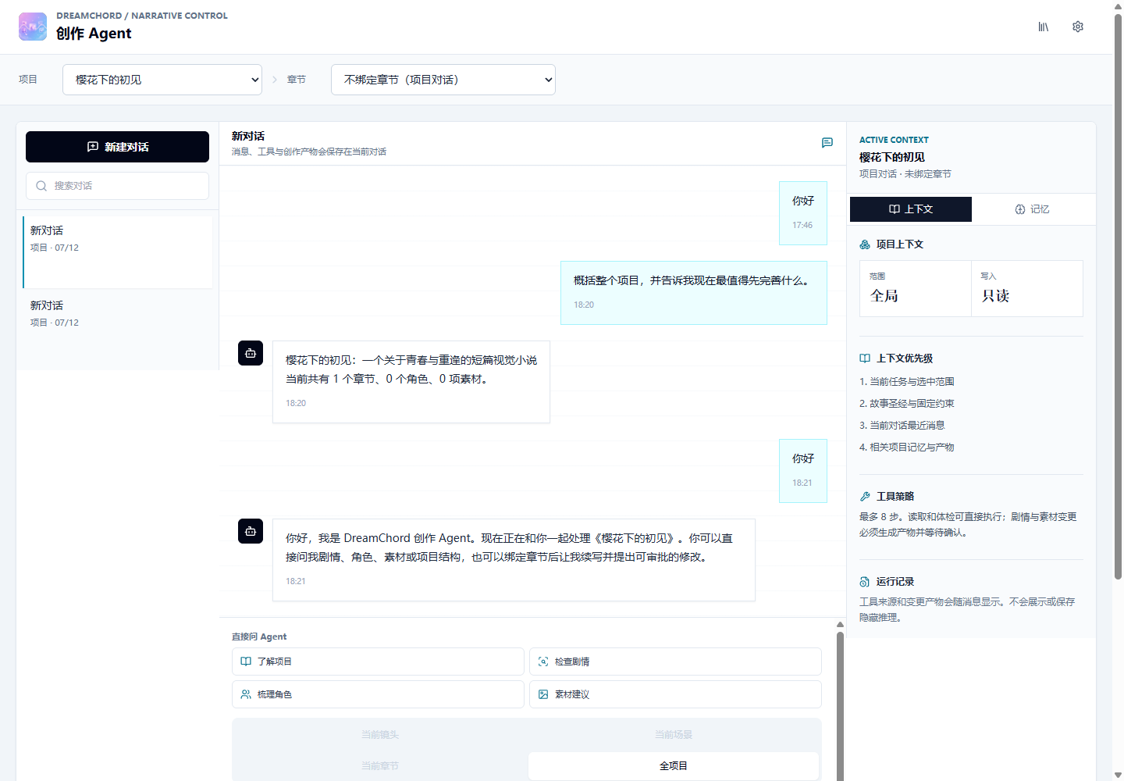Open the highlighted 新对话 conversation in the list

click(x=118, y=252)
